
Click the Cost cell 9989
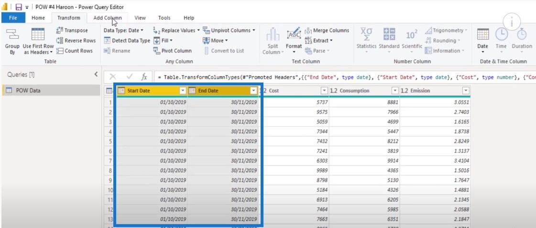294,170
